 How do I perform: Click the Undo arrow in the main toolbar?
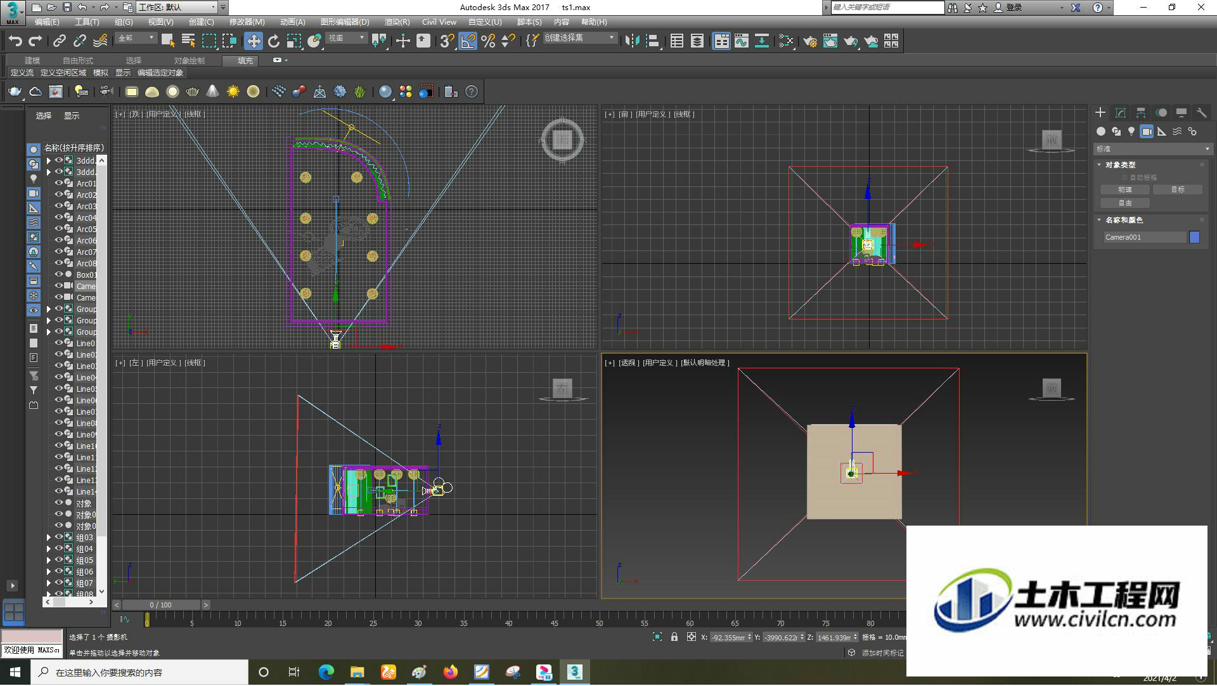(15, 41)
